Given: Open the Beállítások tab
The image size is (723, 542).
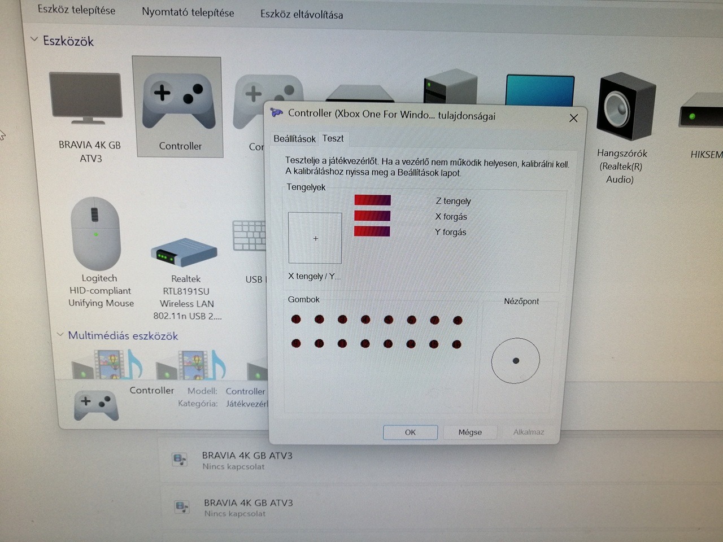Looking at the screenshot, I should (x=294, y=138).
